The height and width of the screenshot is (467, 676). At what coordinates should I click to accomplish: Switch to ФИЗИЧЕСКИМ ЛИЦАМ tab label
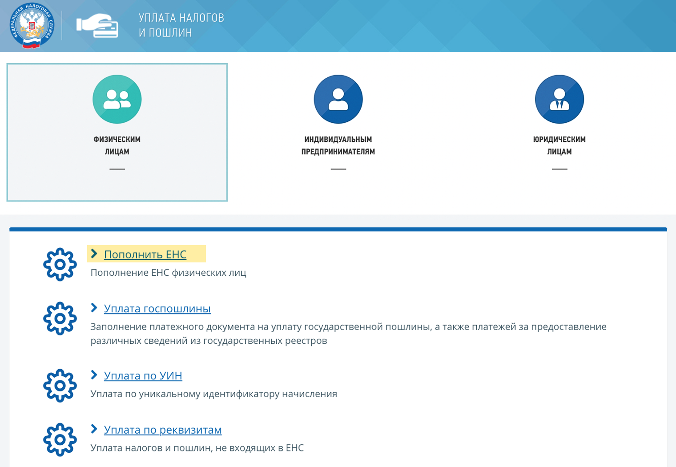[117, 145]
